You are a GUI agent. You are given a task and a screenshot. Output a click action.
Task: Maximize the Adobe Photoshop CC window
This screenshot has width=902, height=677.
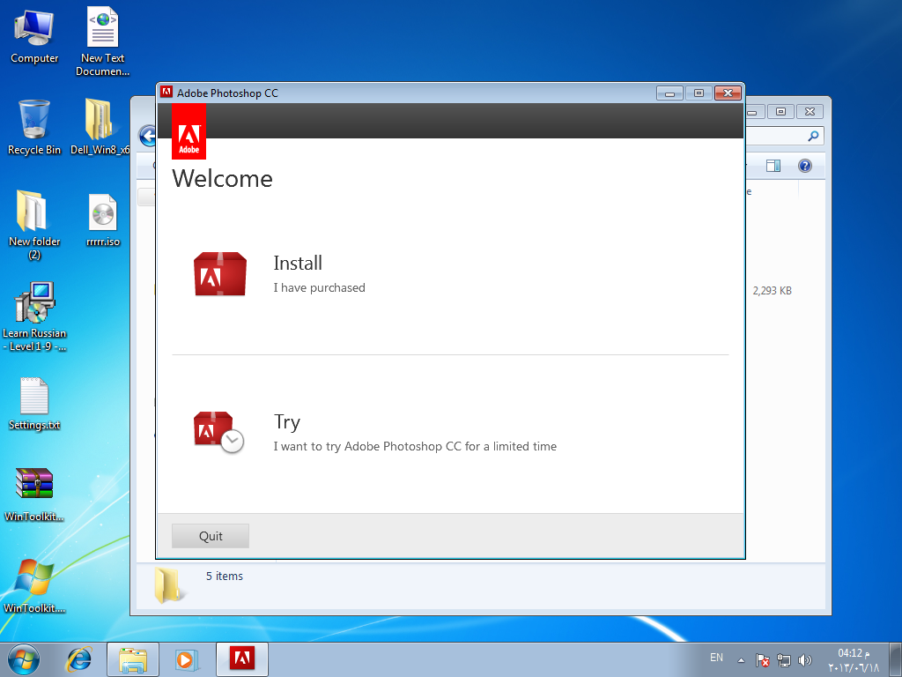[699, 93]
